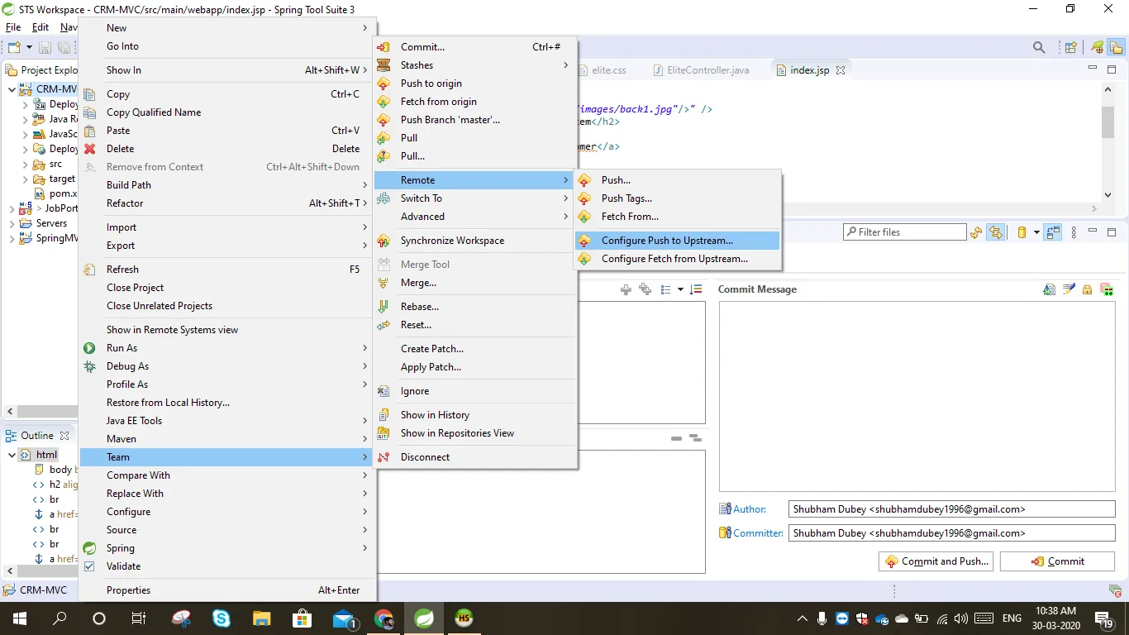Image resolution: width=1129 pixels, height=635 pixels.
Task: Open the Switch To submenu
Action: [x=474, y=198]
